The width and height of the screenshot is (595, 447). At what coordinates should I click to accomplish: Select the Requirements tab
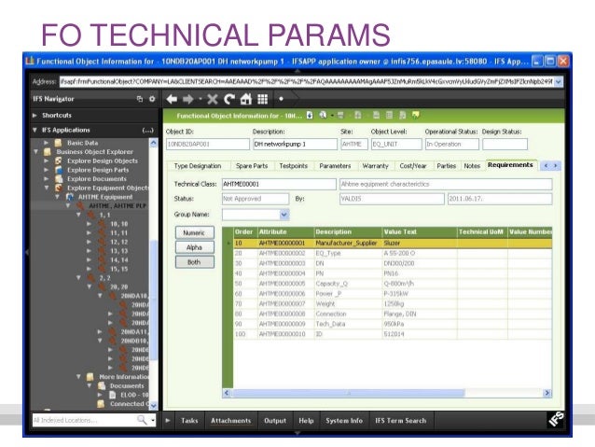[510, 165]
